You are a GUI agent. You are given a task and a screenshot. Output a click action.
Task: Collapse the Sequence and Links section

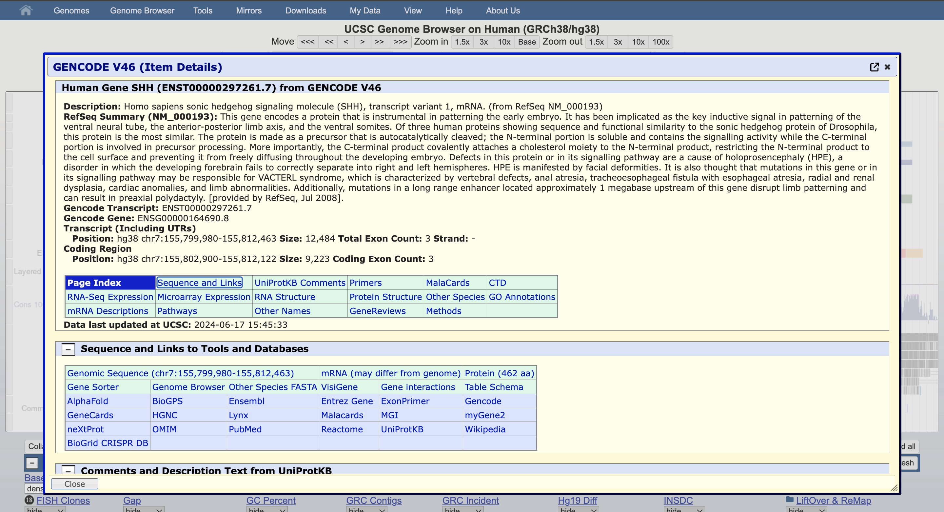tap(68, 349)
